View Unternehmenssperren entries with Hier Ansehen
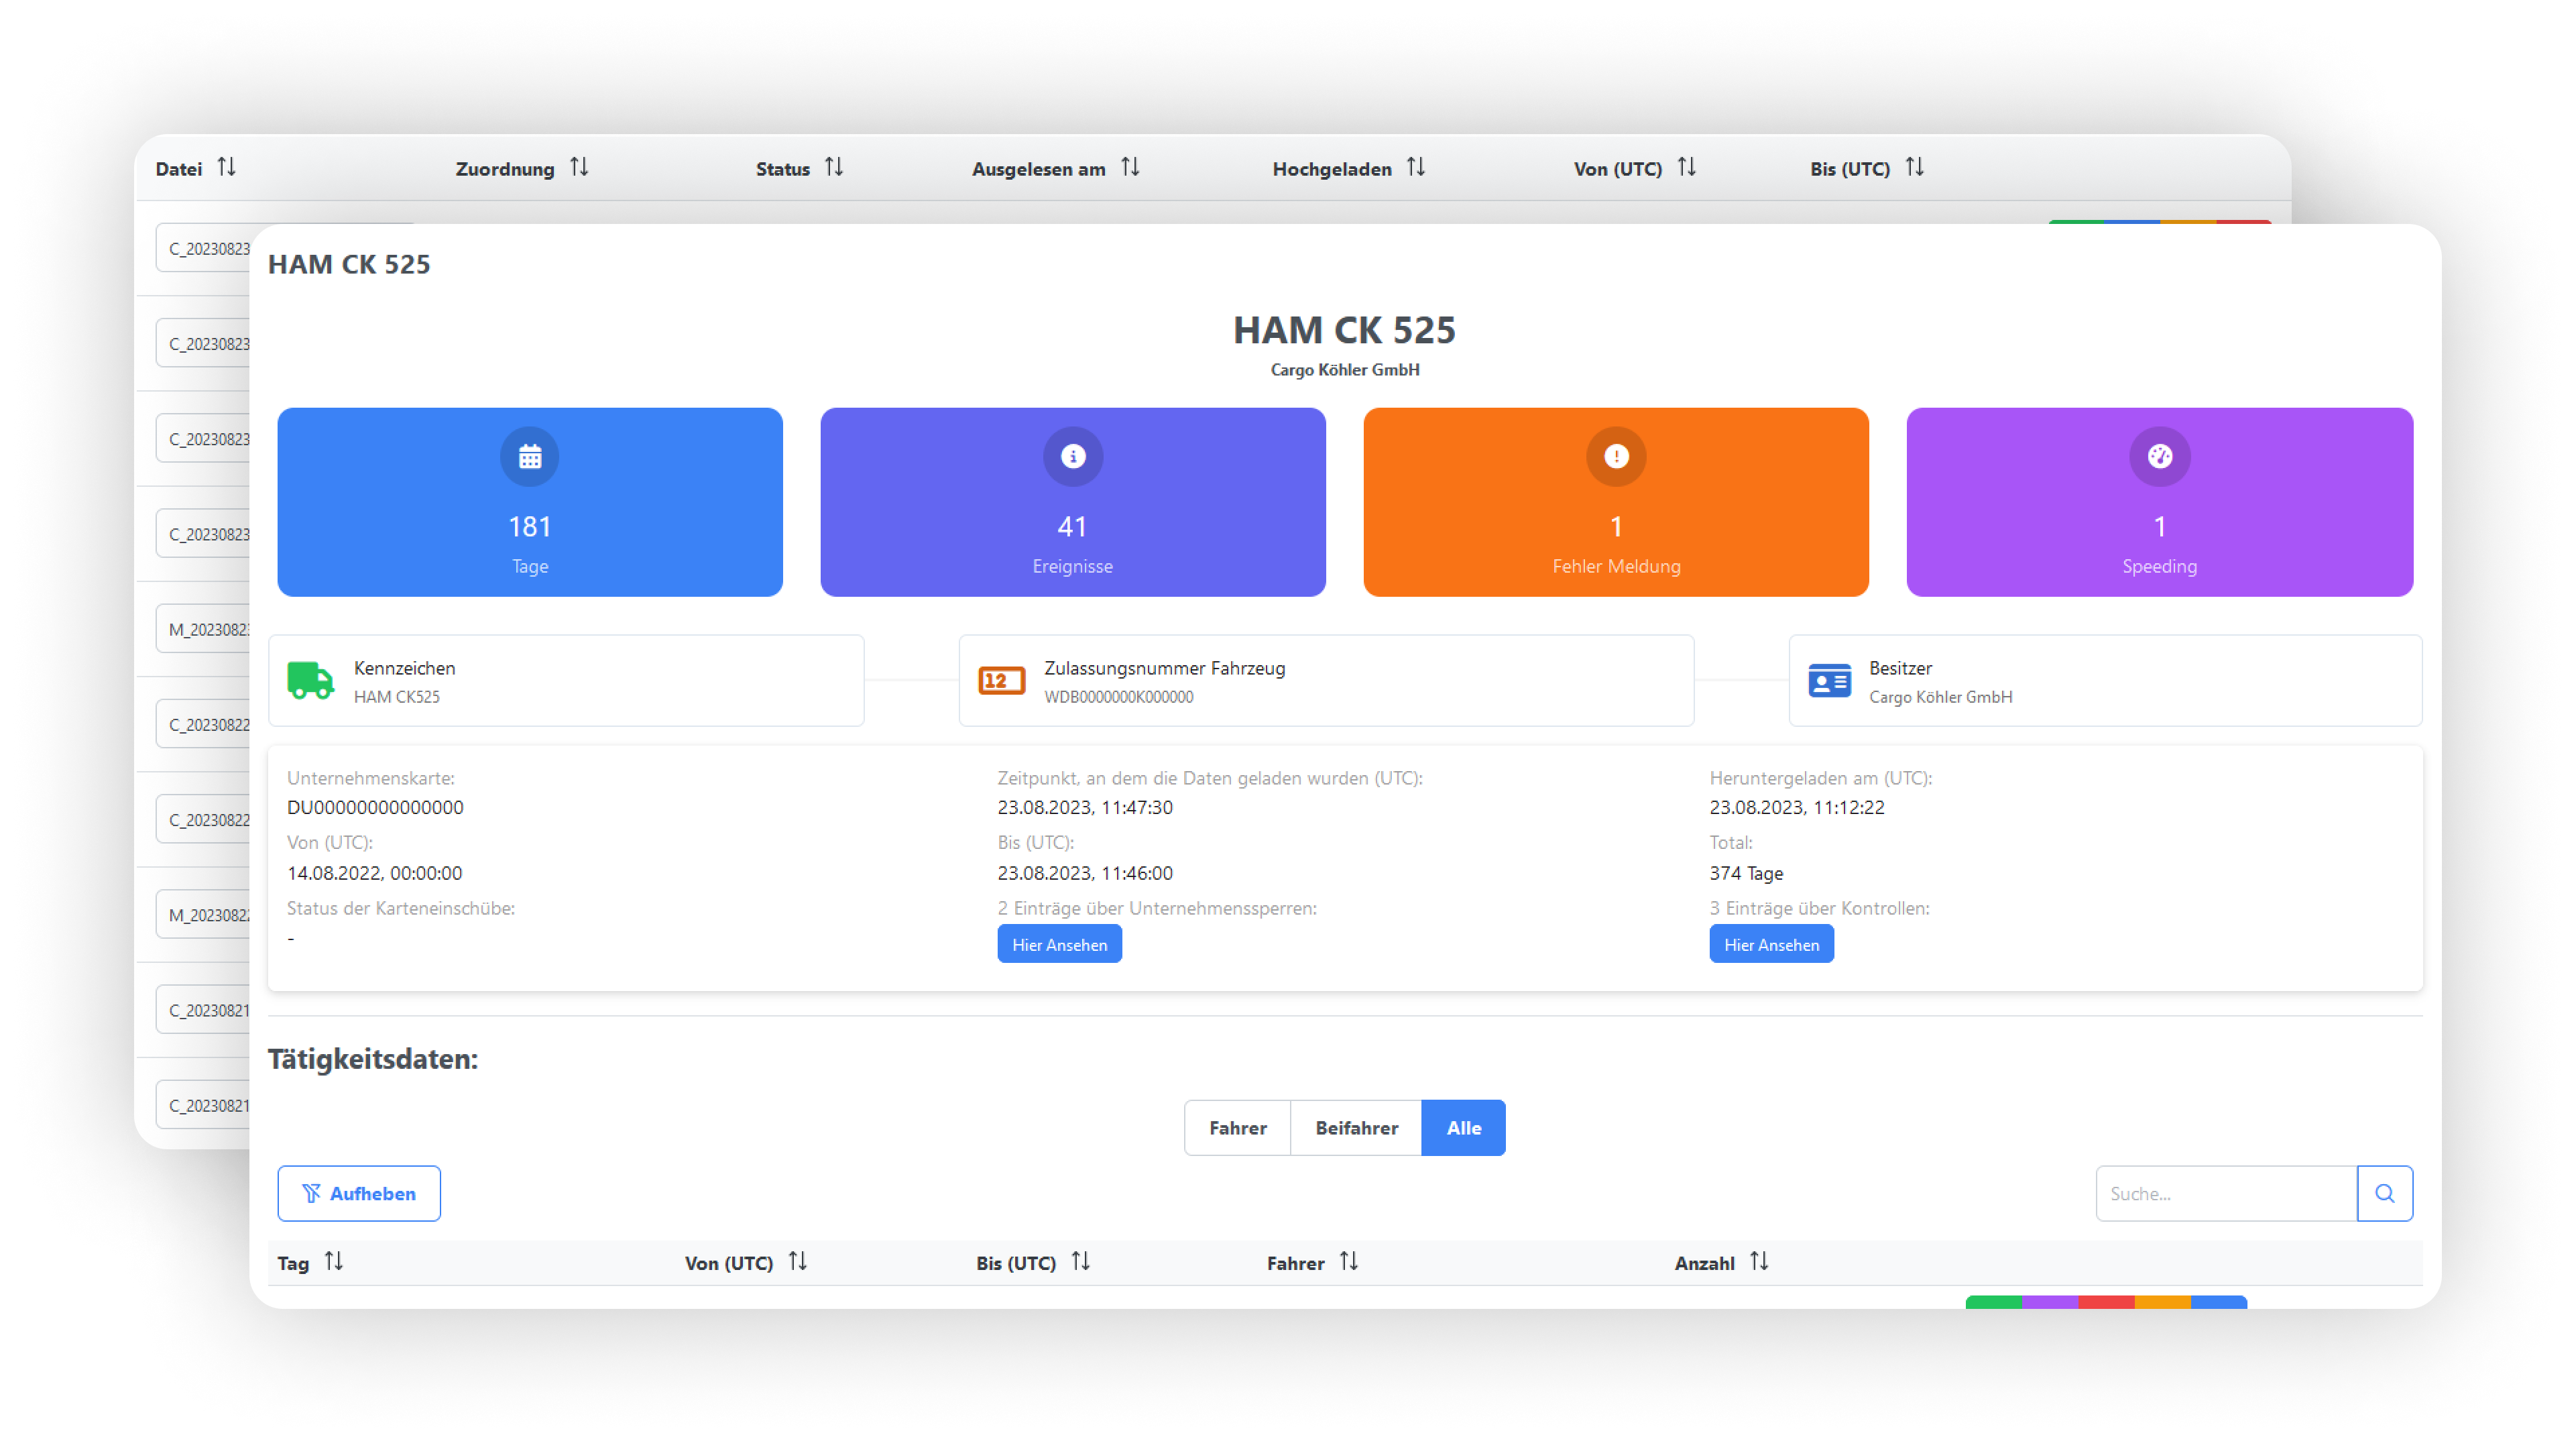2576x1443 pixels. tap(1059, 944)
